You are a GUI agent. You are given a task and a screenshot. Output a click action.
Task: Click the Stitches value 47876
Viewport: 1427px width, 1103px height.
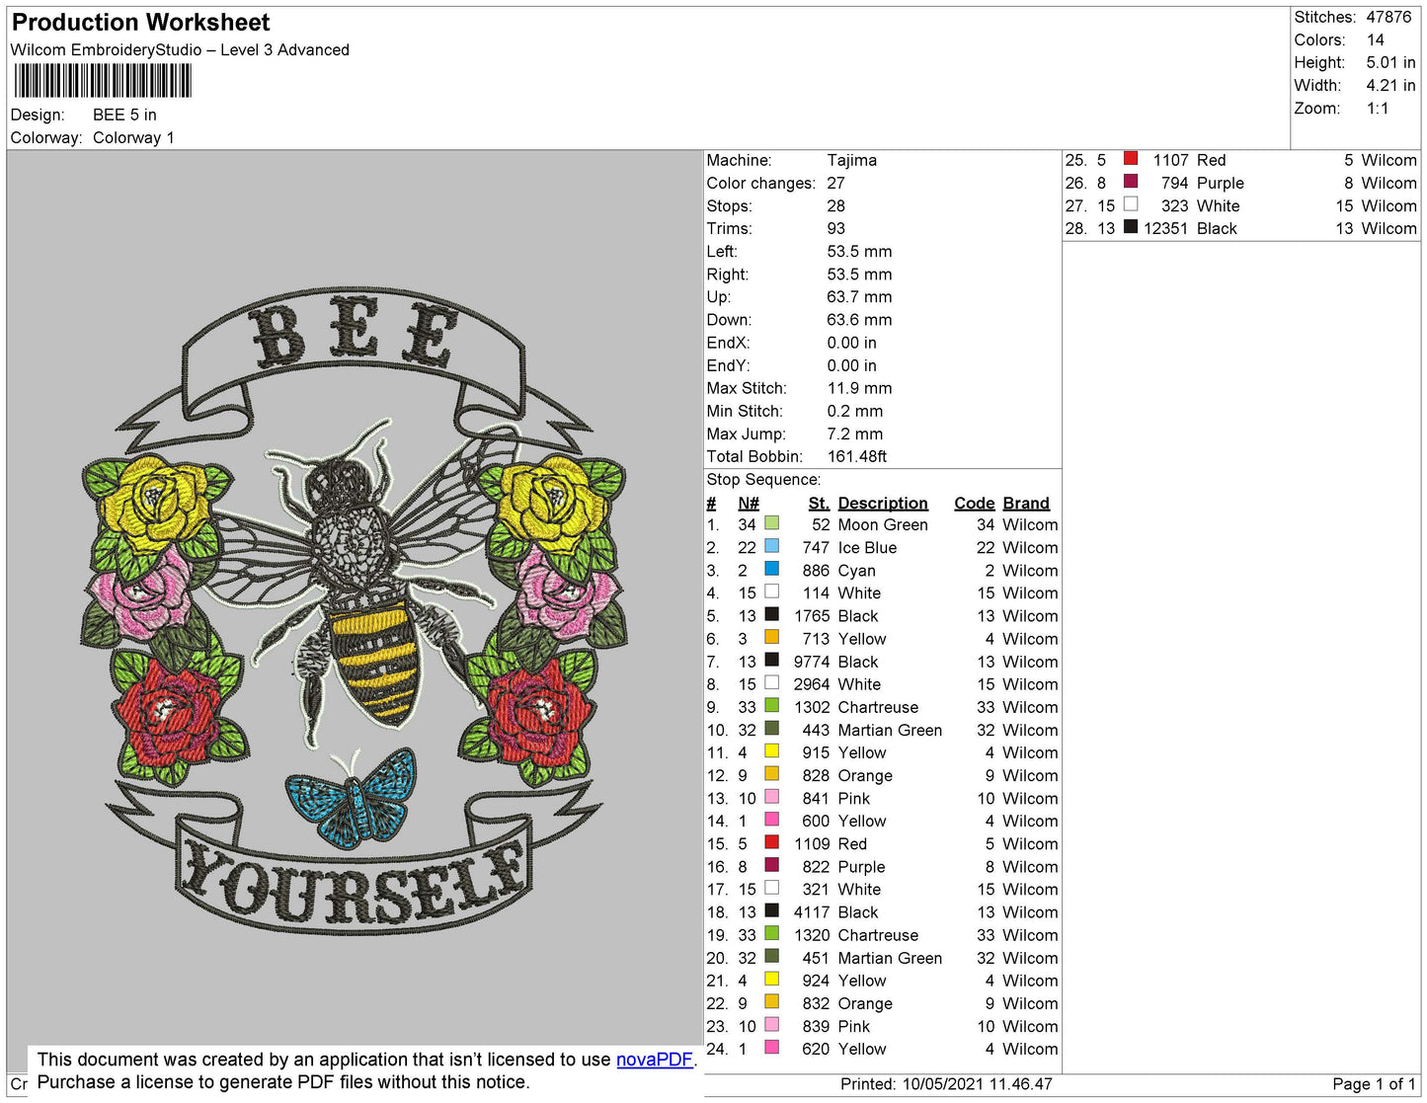[x=1388, y=17]
